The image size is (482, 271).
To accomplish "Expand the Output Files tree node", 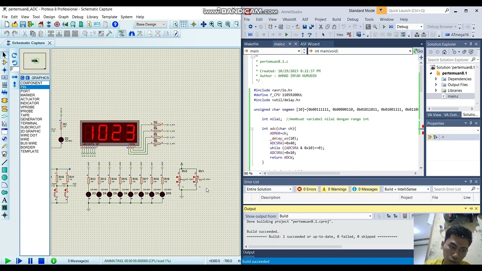I will pyautogui.click(x=436, y=85).
